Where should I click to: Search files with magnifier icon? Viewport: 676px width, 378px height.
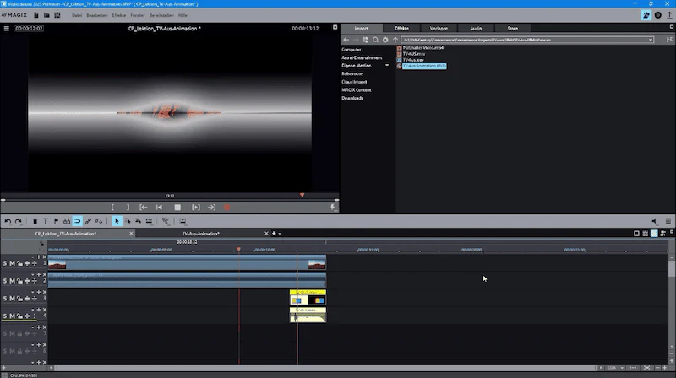375,40
